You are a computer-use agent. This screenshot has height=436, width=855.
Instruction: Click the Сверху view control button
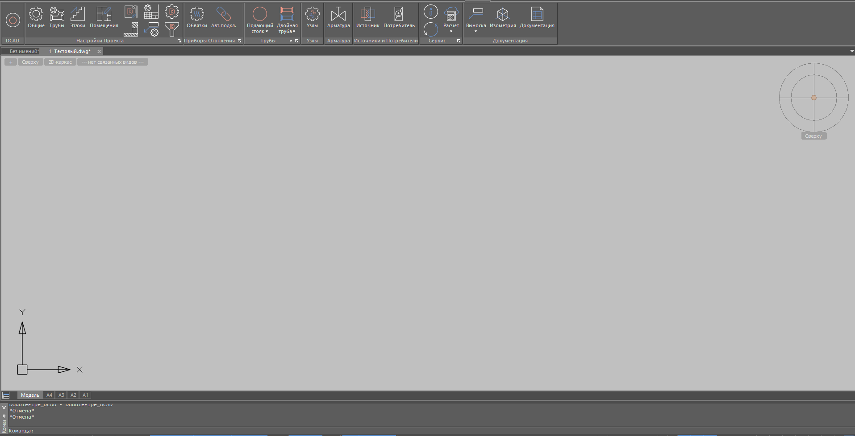coord(30,62)
